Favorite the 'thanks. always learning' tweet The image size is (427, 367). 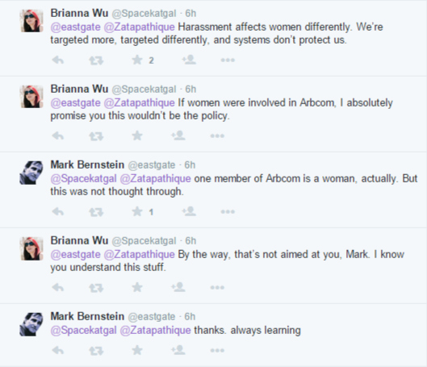click(x=137, y=350)
